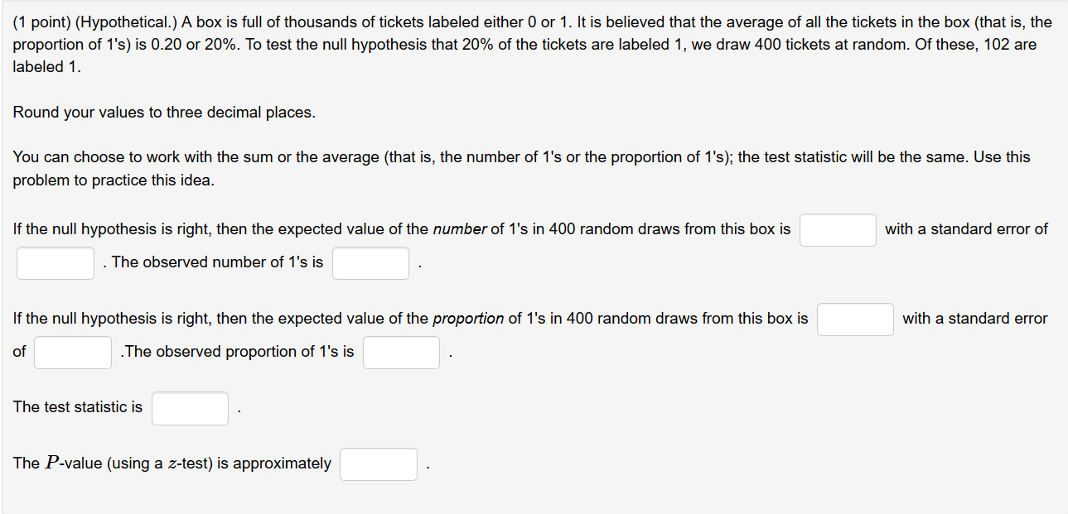Click the problem statement text area
The height and width of the screenshot is (514, 1068).
530,44
